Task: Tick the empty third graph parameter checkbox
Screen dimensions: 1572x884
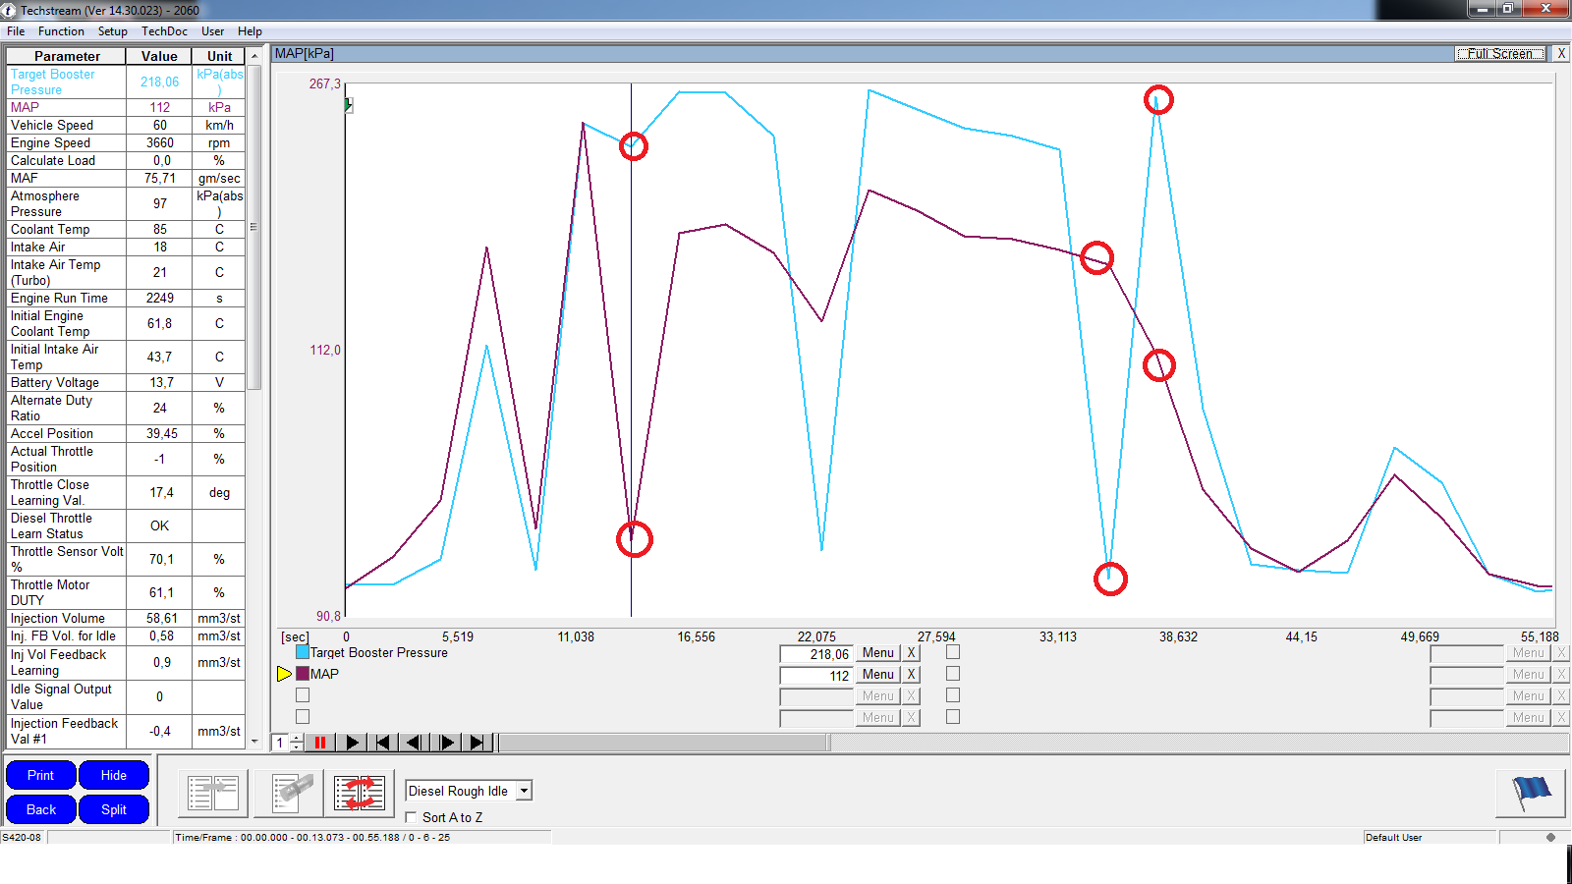Action: (x=303, y=695)
